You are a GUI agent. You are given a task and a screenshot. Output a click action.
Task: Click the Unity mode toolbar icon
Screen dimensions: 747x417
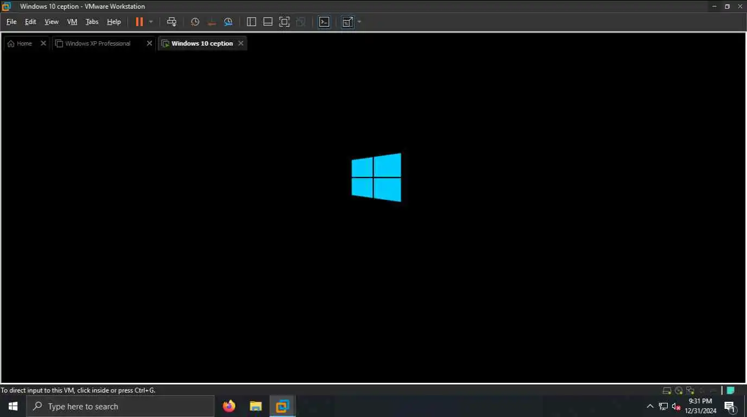tap(301, 22)
